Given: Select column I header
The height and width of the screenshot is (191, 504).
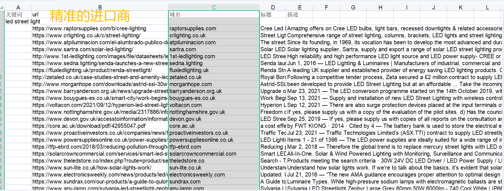Looking at the screenshot, I should (407, 8).
